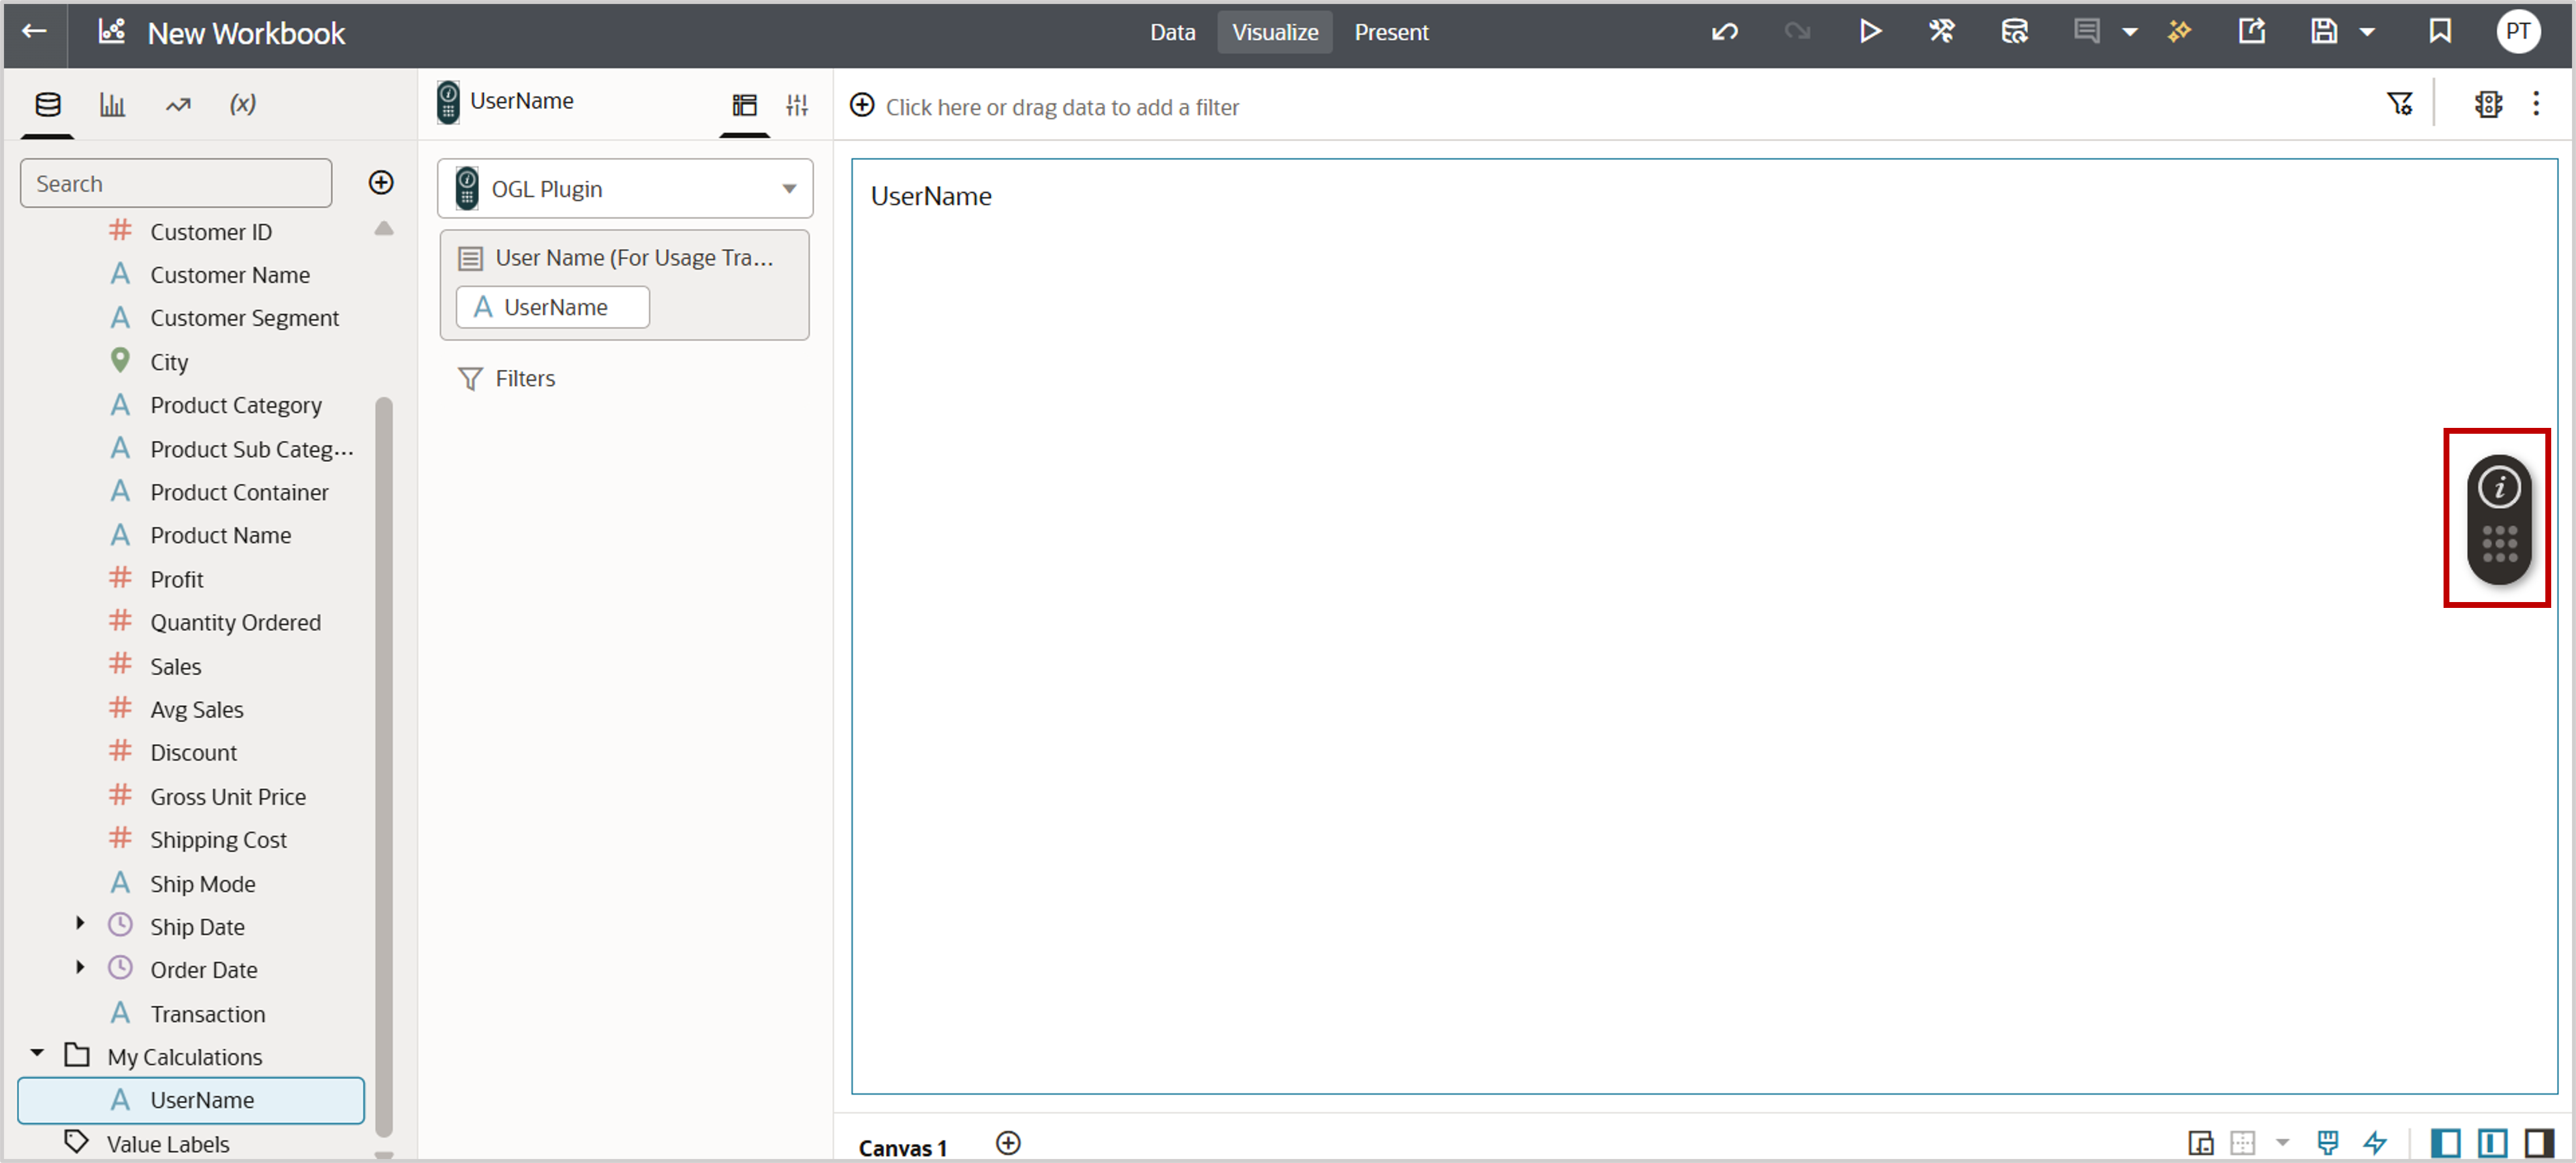
Task: Expand the Ship Date hierarchy
Action: (x=80, y=924)
